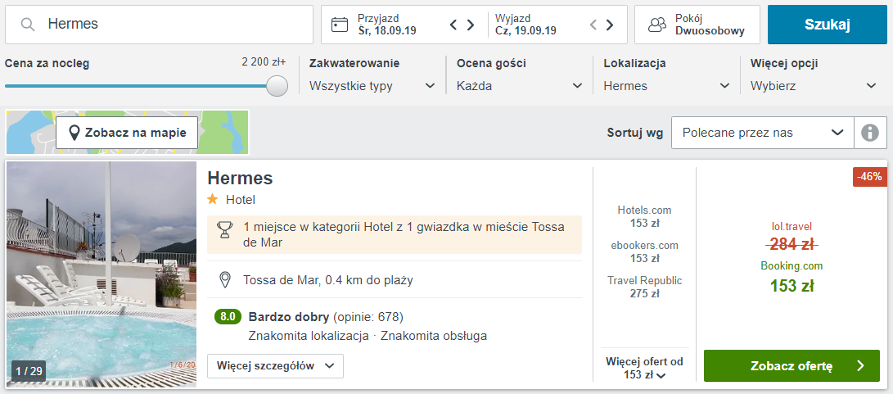Click the price per night slider handle
The image size is (893, 394).
pyautogui.click(x=277, y=86)
